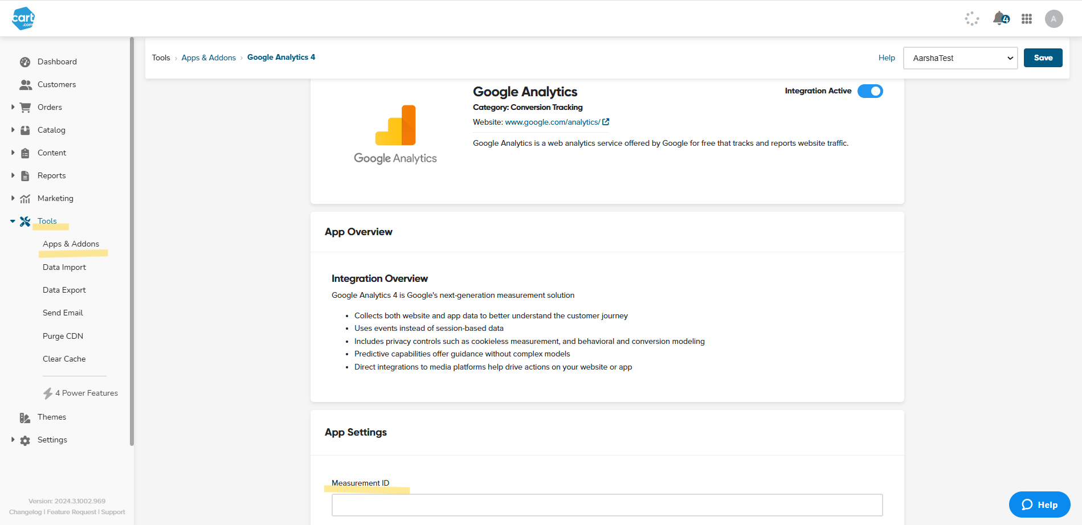Open the user avatar menu
This screenshot has width=1082, height=525.
[1054, 19]
